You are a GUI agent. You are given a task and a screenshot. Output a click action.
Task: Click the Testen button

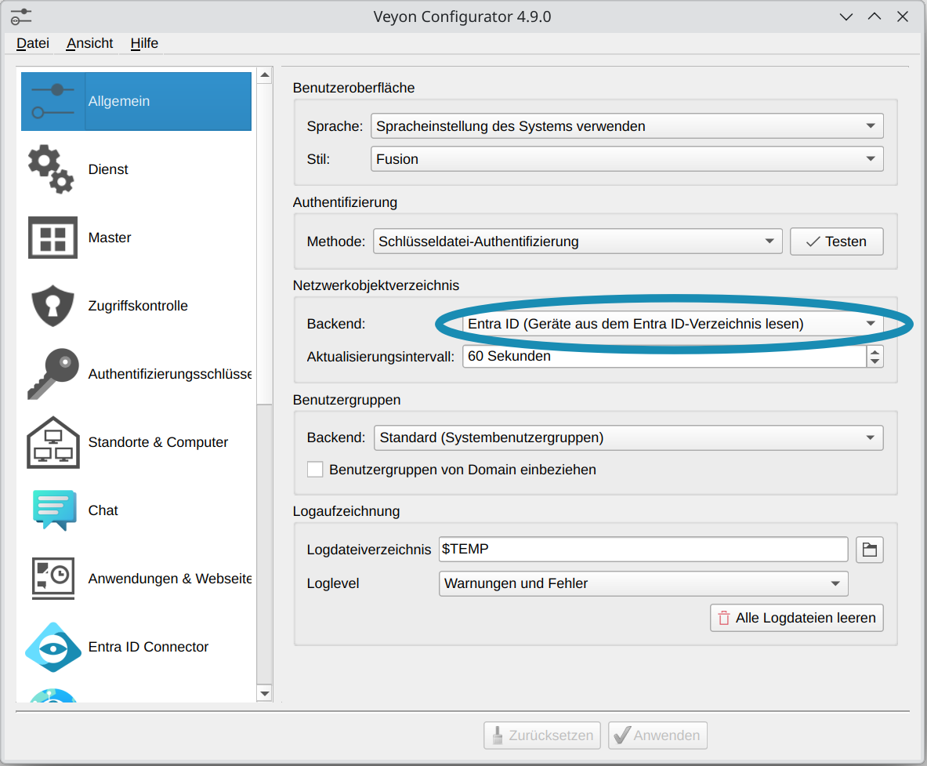(x=836, y=241)
